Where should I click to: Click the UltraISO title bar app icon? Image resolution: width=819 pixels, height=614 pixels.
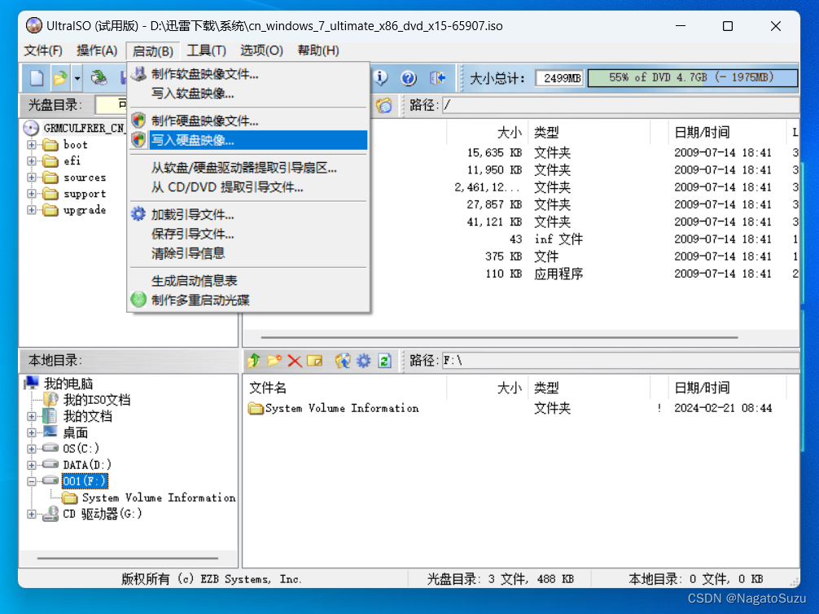pyautogui.click(x=34, y=25)
